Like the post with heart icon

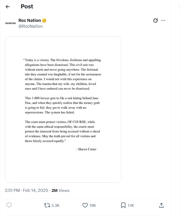pyautogui.click(x=85, y=205)
